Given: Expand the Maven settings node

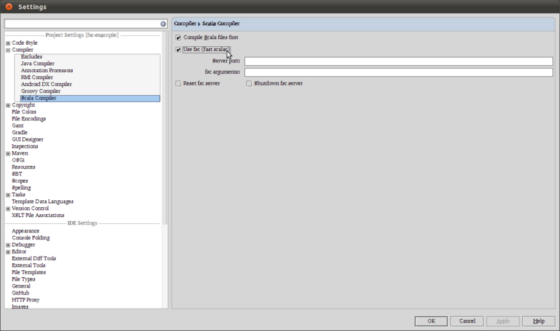Looking at the screenshot, I should tap(8, 153).
